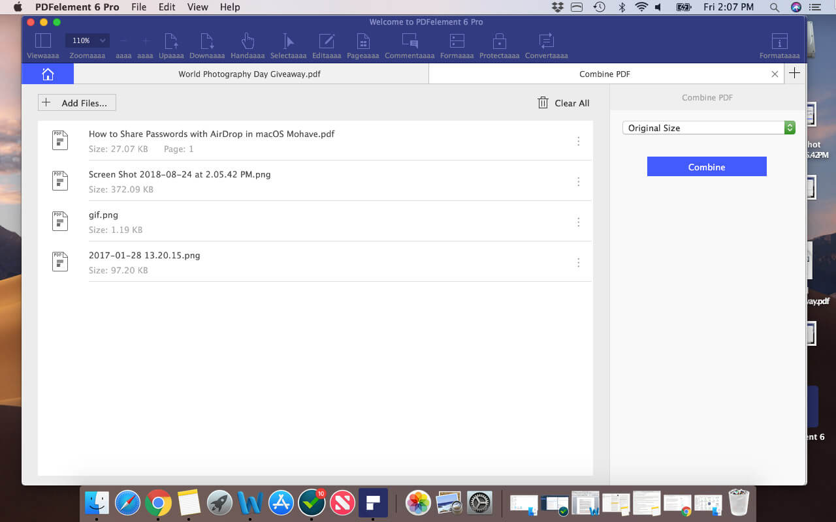Screen dimensions: 836x522
Task: Select How to Share Passwords with AirDrop file name
Action: pyautogui.click(x=212, y=134)
